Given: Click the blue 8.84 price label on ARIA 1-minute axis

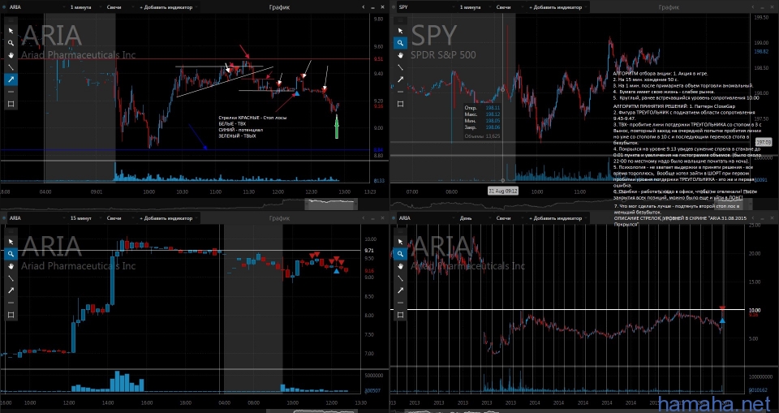Looking at the screenshot, I should [377, 149].
